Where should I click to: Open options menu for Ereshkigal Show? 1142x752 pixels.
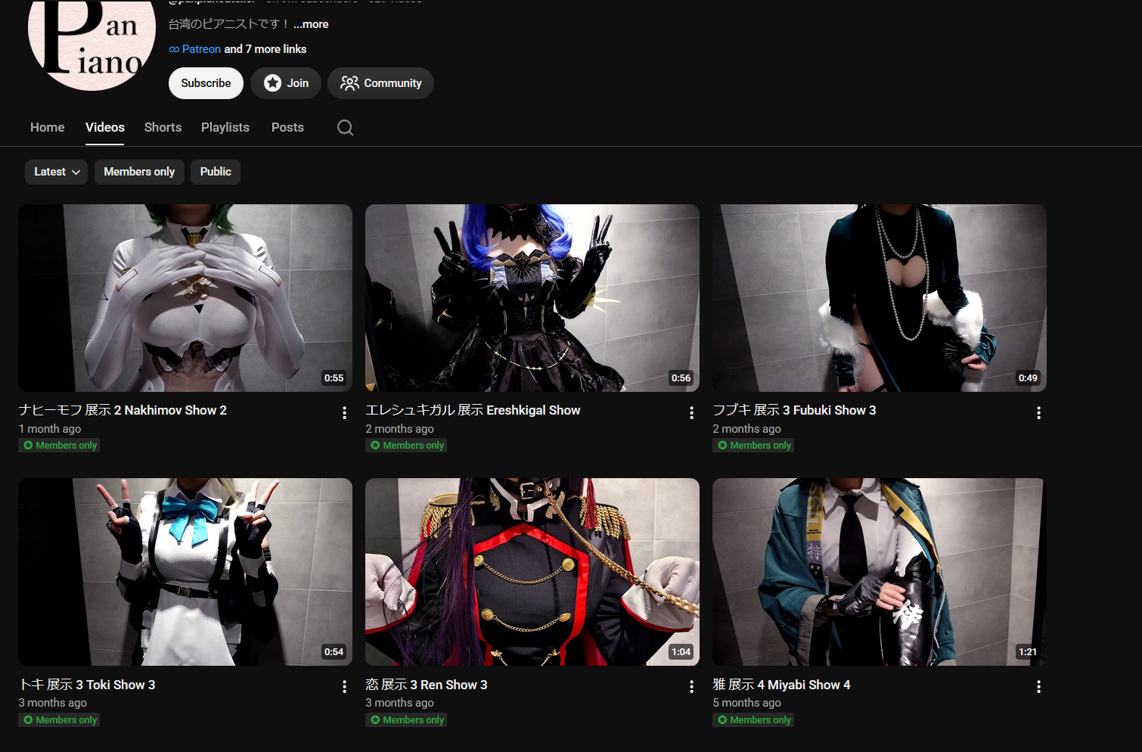point(691,412)
